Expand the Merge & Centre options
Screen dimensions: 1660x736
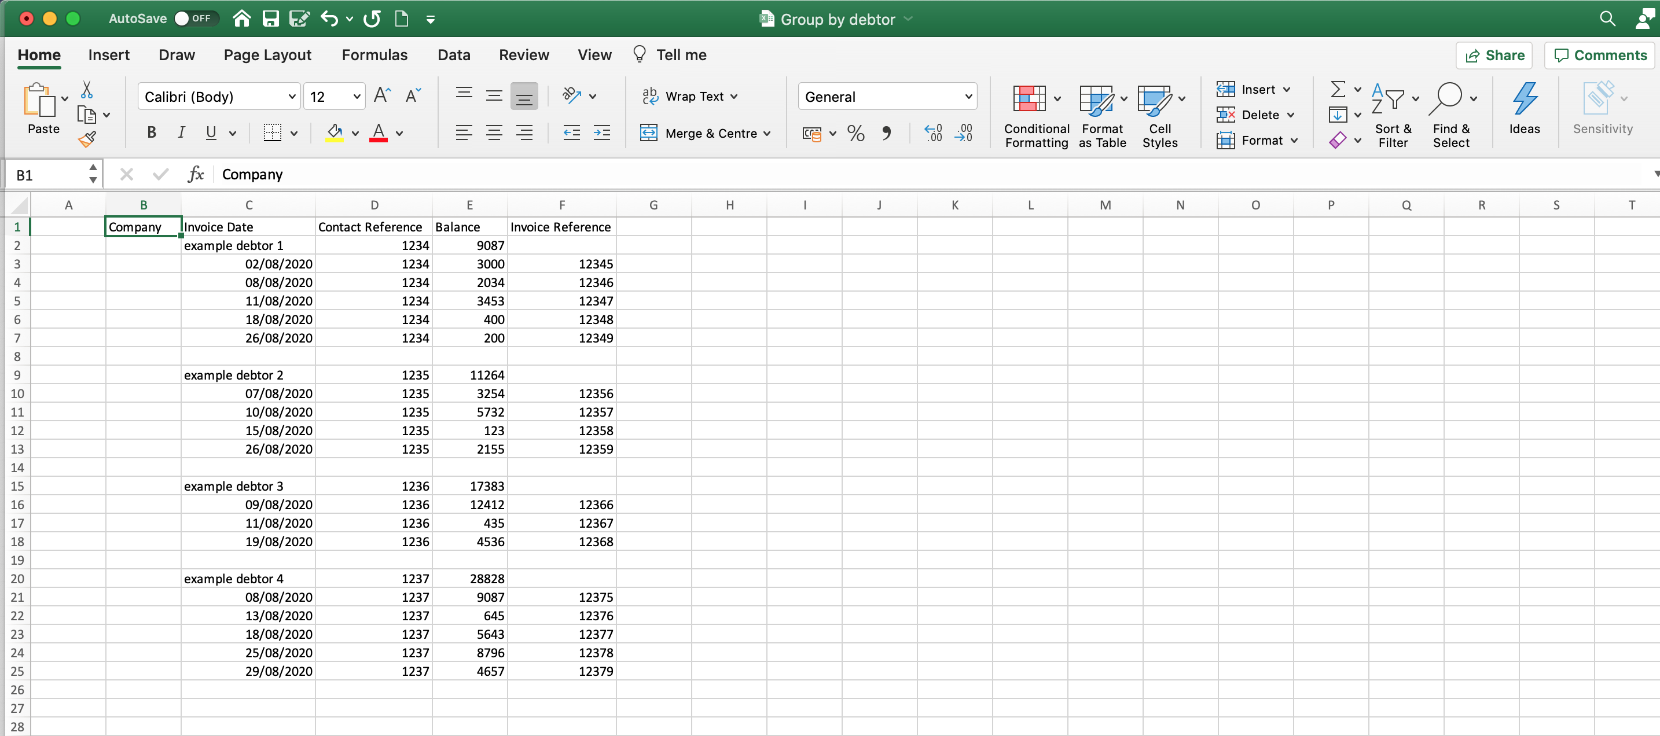click(x=767, y=133)
